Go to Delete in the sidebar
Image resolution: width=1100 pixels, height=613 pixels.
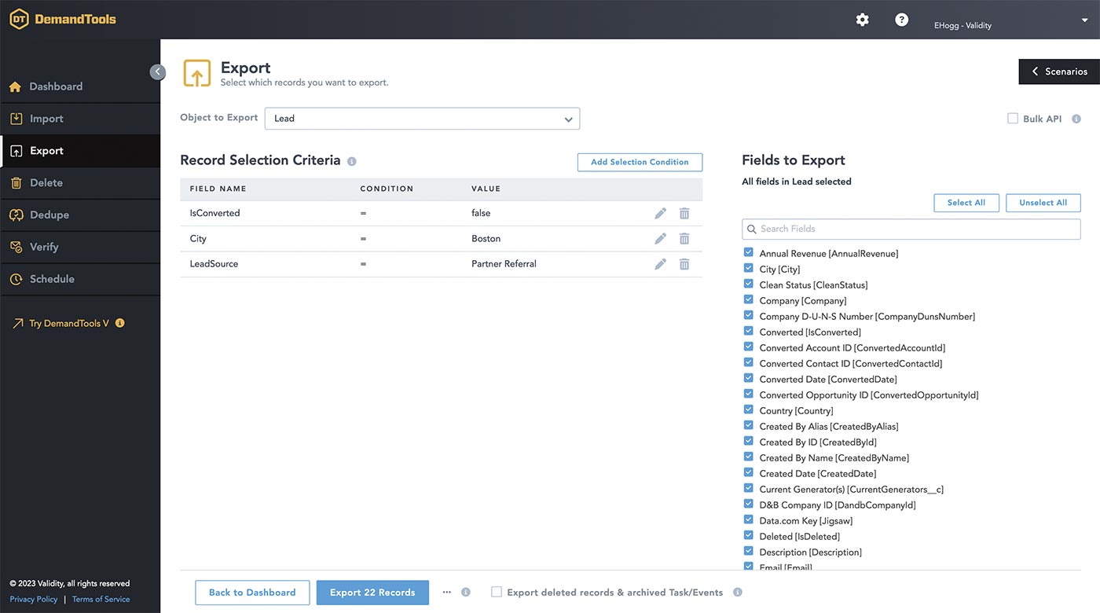click(x=80, y=182)
